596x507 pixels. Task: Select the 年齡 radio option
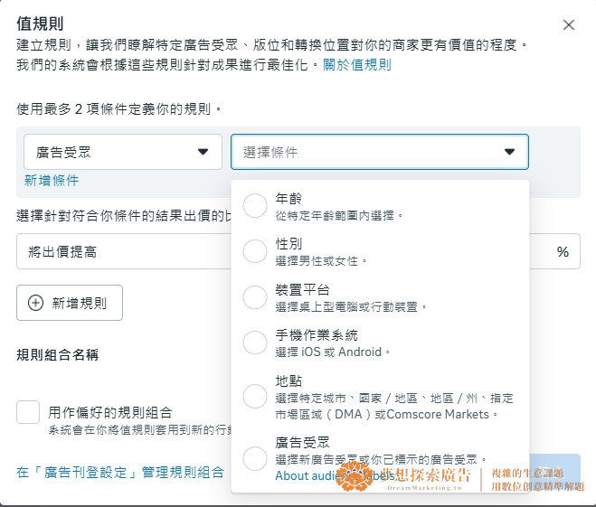[255, 205]
